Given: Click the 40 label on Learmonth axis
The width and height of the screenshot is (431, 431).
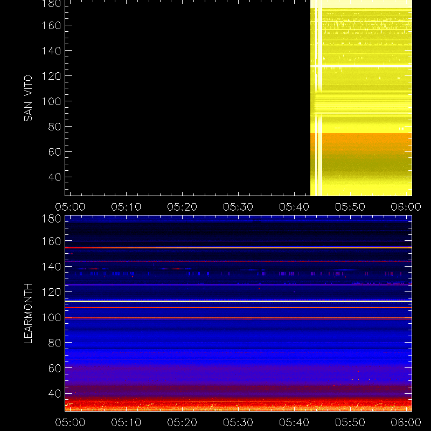Looking at the screenshot, I should point(54,394).
